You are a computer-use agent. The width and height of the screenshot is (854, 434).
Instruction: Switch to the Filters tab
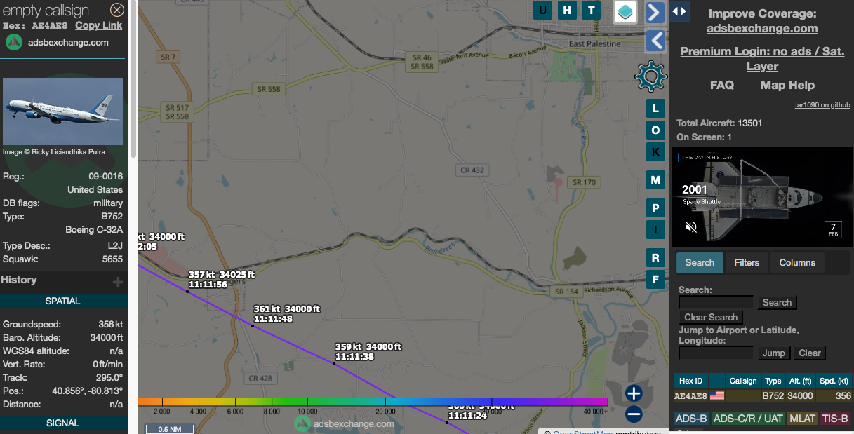[x=747, y=263]
